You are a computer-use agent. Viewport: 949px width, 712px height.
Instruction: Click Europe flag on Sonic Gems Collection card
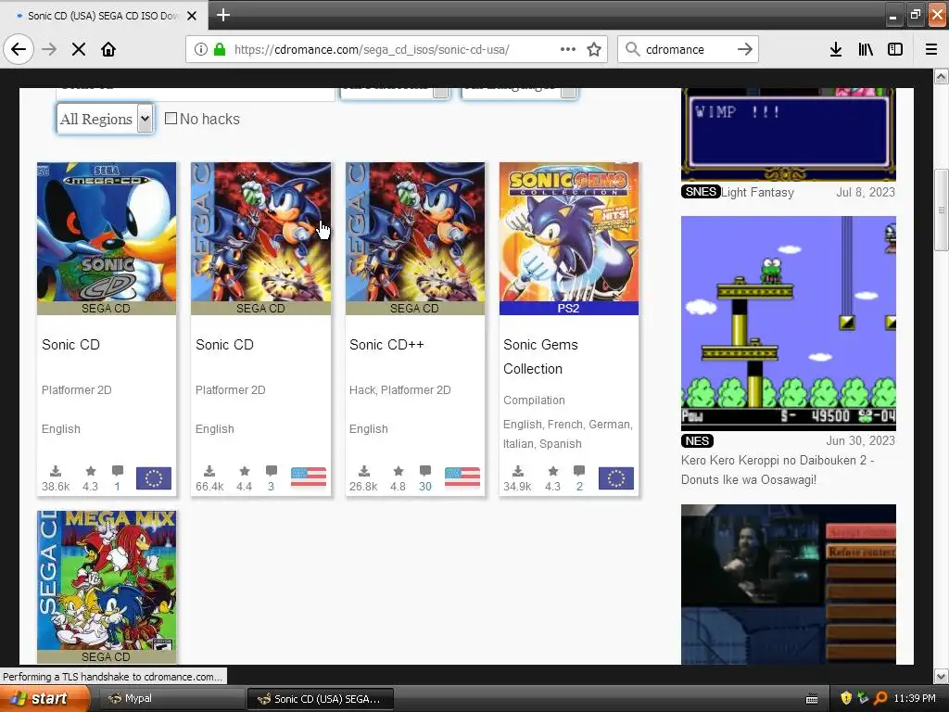(x=615, y=477)
